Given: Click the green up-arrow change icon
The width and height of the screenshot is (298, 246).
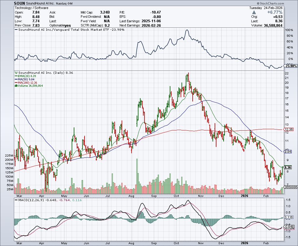Looking at the screenshot, I should point(254,12).
